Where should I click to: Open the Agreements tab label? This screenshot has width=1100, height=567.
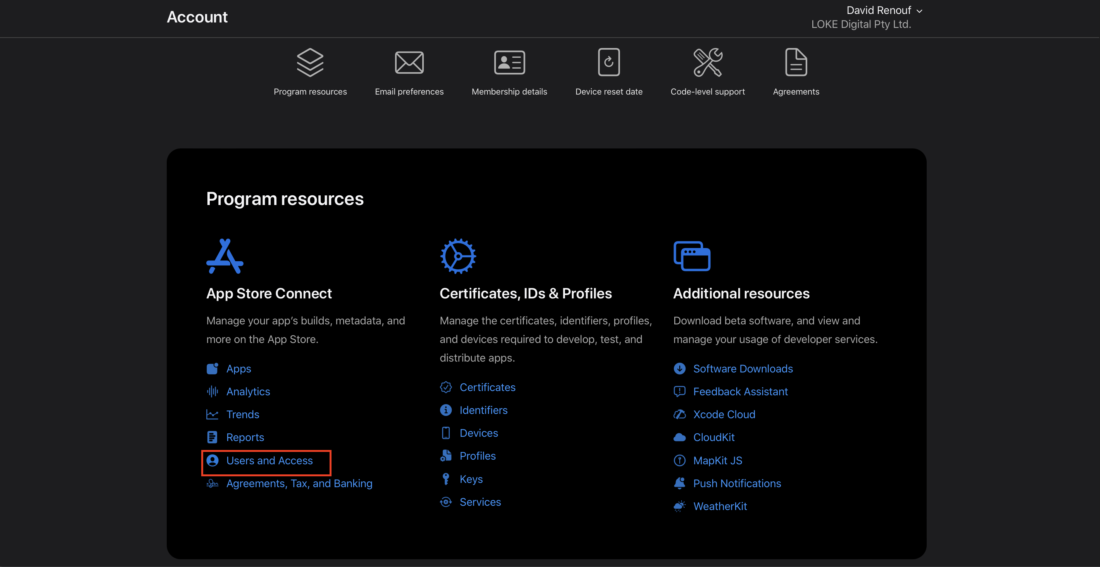point(796,91)
